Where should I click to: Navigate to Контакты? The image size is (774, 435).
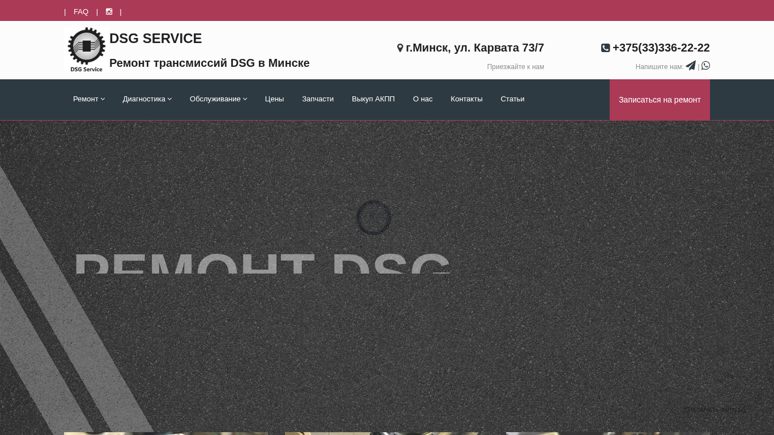click(x=466, y=99)
